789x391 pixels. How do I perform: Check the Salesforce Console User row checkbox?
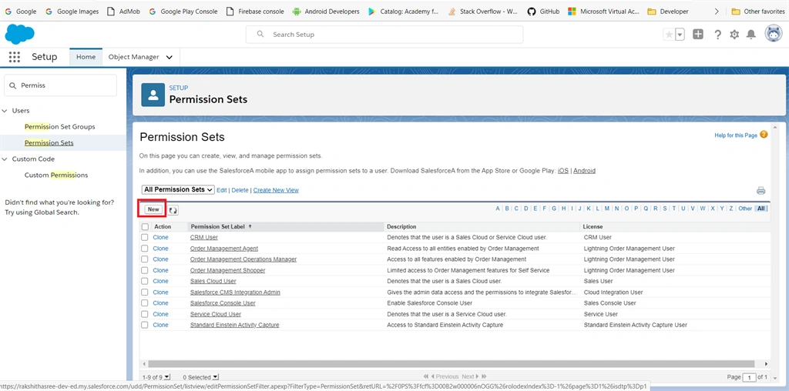(145, 303)
